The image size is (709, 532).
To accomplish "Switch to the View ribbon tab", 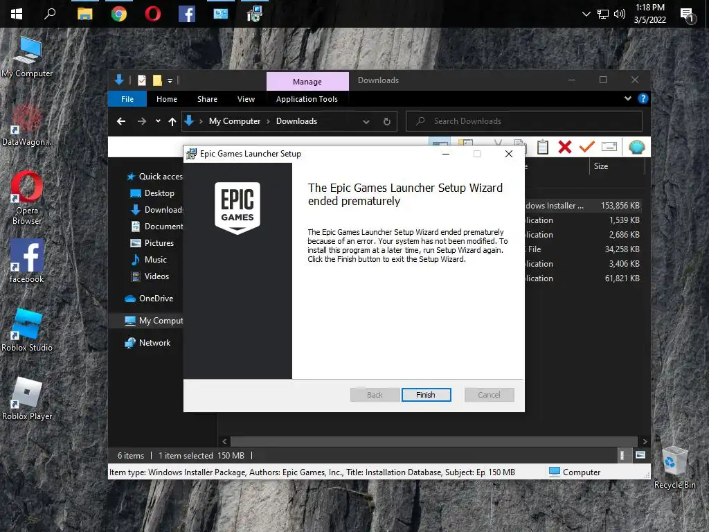I will [246, 98].
